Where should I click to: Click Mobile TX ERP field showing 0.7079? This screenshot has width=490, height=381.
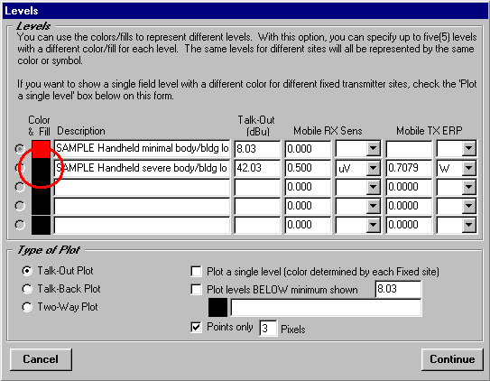(x=409, y=168)
